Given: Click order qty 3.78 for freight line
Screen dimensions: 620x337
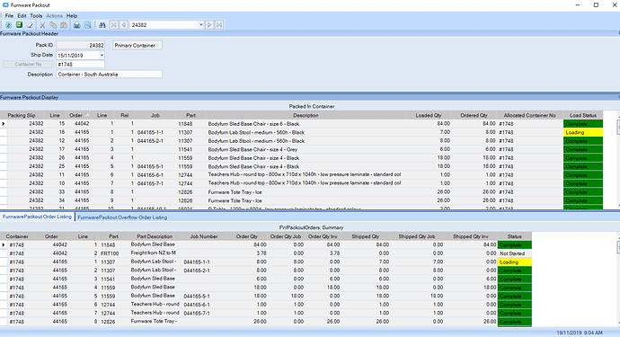Looking at the screenshot, I should 261,253.
